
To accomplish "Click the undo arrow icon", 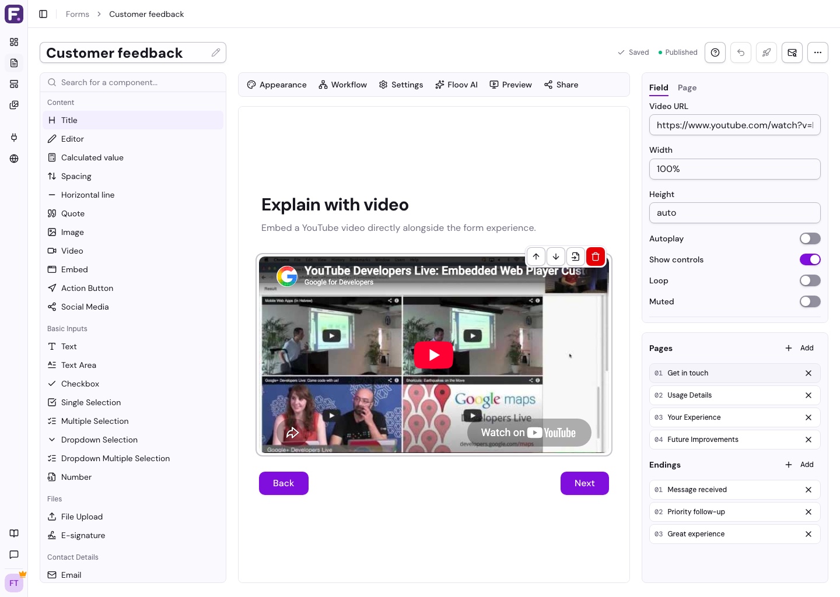I will pos(741,52).
